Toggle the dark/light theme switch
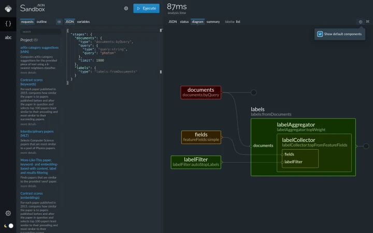Image resolution: width=373 pixels, height=233 pixels. (x=9, y=226)
